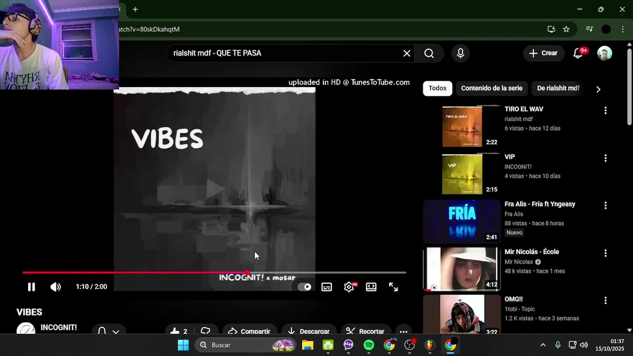The width and height of the screenshot is (633, 356).
Task: Open options for Mir Nicolás École video
Action: pyautogui.click(x=605, y=253)
